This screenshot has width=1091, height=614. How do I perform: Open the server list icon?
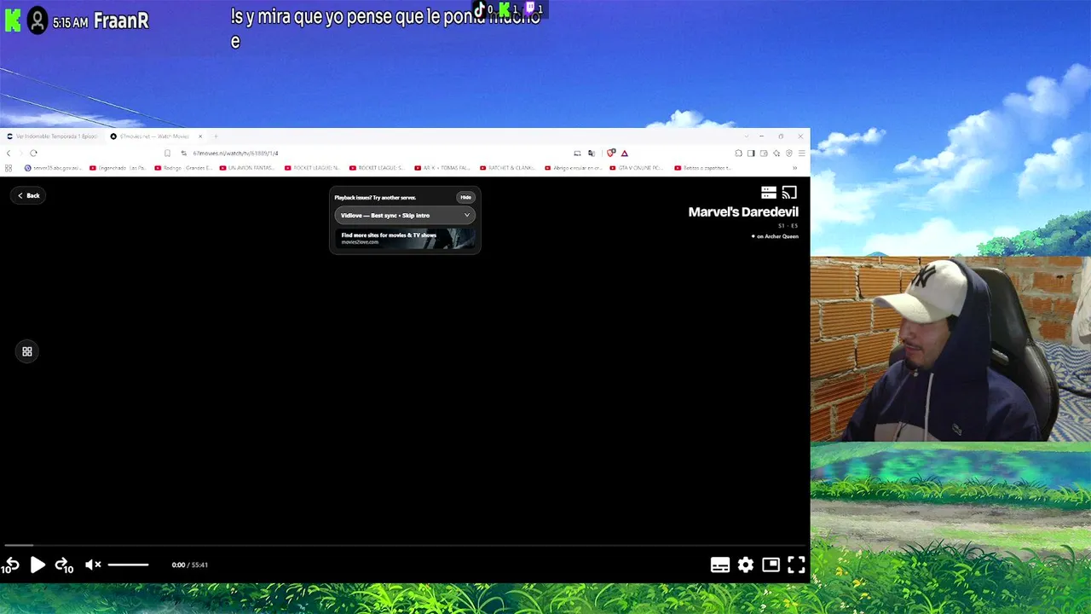(769, 193)
